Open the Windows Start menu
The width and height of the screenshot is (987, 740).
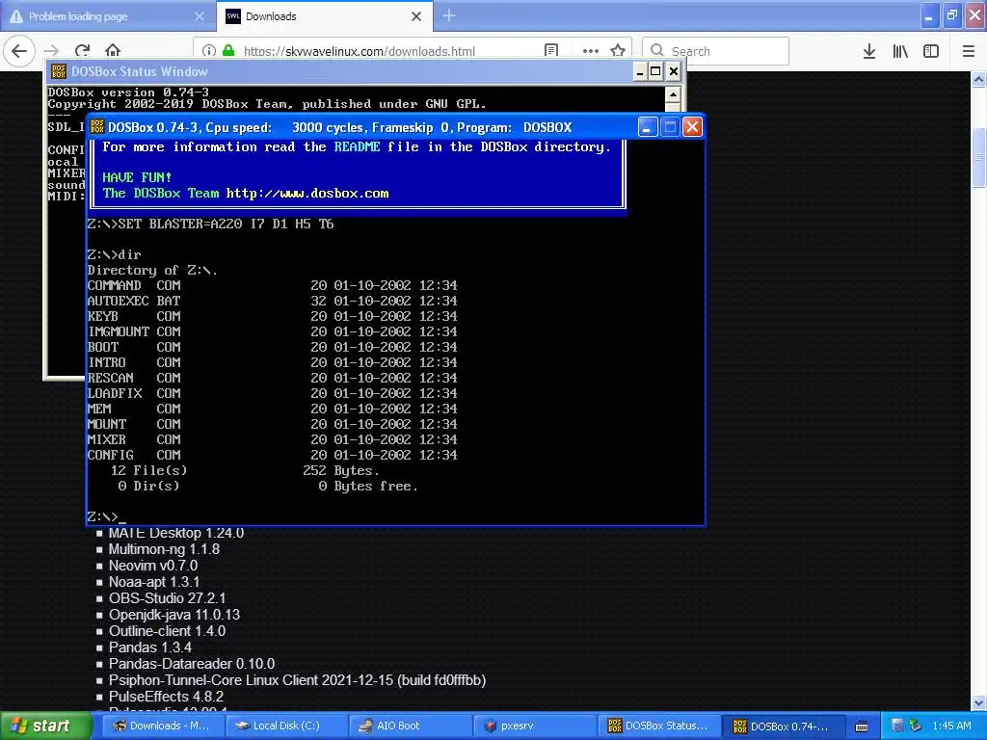[x=45, y=726]
